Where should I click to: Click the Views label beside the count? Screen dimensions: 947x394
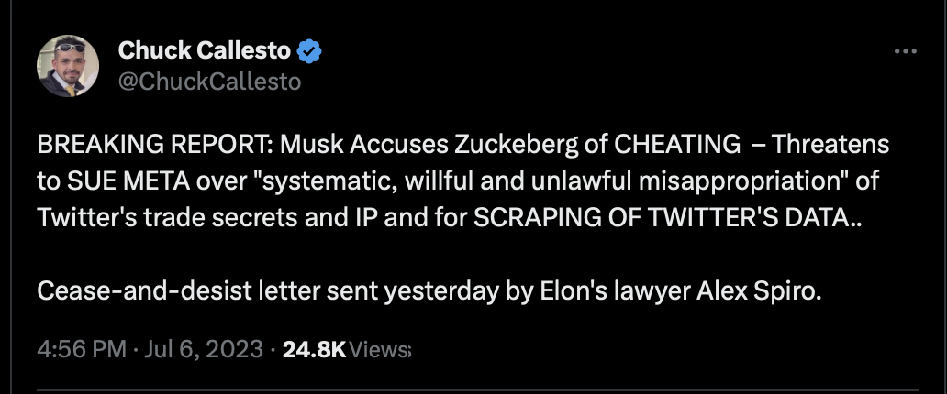point(380,349)
